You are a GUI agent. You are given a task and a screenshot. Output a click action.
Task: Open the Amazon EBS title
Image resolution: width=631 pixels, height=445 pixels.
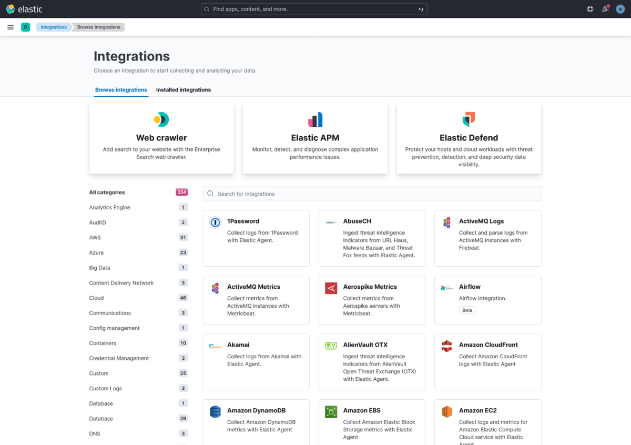pyautogui.click(x=362, y=411)
